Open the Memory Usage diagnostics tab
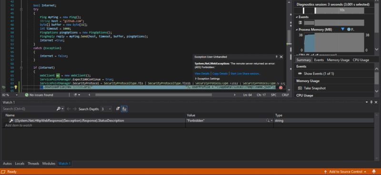 coord(338,60)
